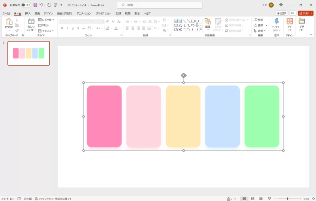Select the text box shape in gallery
The height and width of the screenshot is (201, 316).
pyautogui.click(x=176, y=21)
